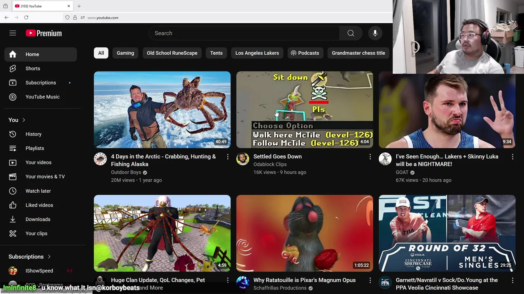
Task: Filter by Los Angeles Lakers
Action: (257, 53)
